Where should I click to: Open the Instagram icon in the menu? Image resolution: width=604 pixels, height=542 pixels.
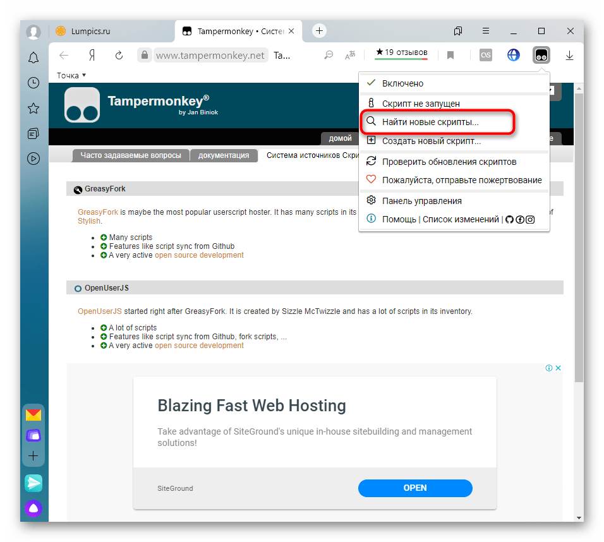pos(530,220)
